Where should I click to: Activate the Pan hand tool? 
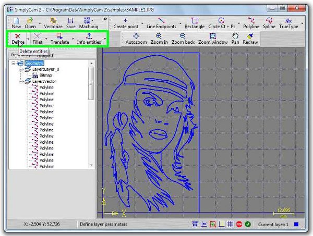tap(235, 39)
